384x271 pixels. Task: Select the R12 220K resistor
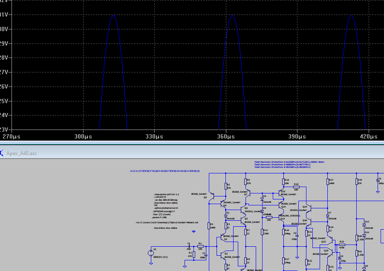pos(262,232)
